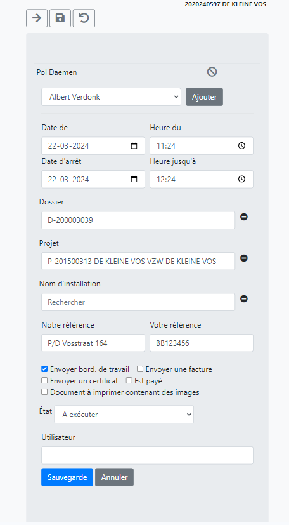Uncheck Envoyer bord. de travail
This screenshot has width=289, height=525.
coord(44,369)
